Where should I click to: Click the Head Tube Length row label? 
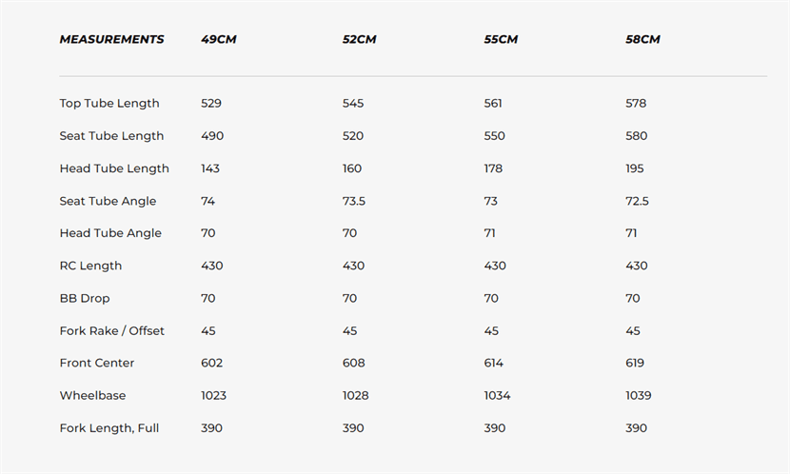(x=114, y=168)
